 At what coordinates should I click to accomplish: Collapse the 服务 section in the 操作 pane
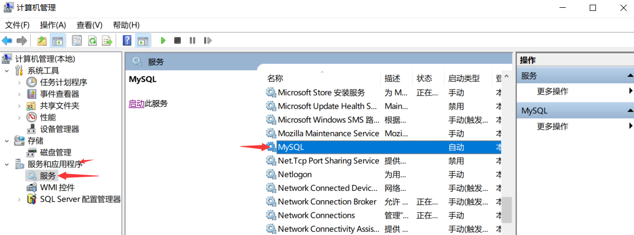630,76
